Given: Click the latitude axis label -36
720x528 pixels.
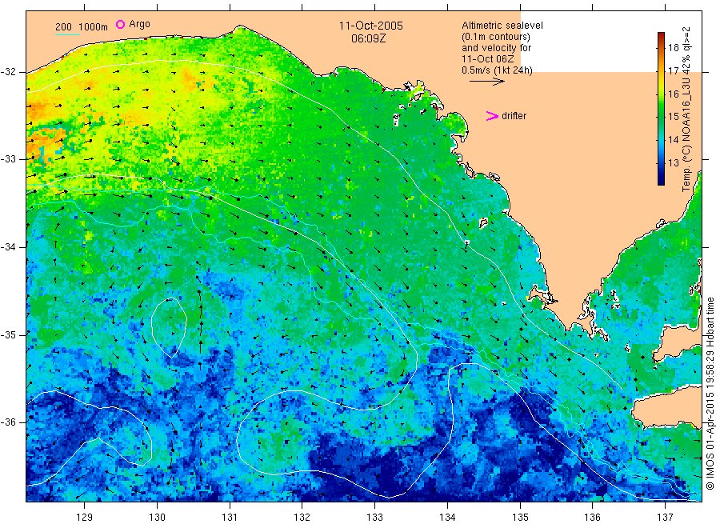Looking at the screenshot, I should [x=8, y=422].
